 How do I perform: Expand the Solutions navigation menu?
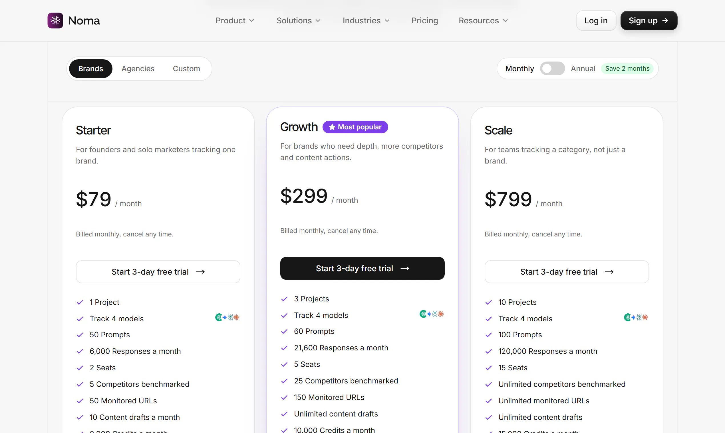[298, 21]
